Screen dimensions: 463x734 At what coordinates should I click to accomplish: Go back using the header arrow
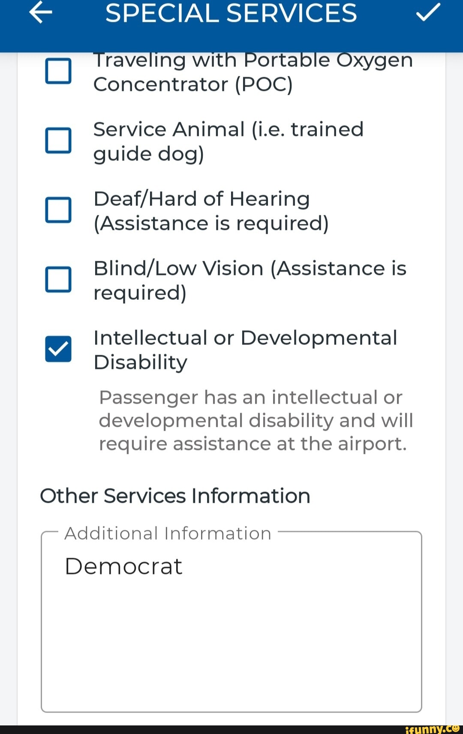(x=41, y=13)
